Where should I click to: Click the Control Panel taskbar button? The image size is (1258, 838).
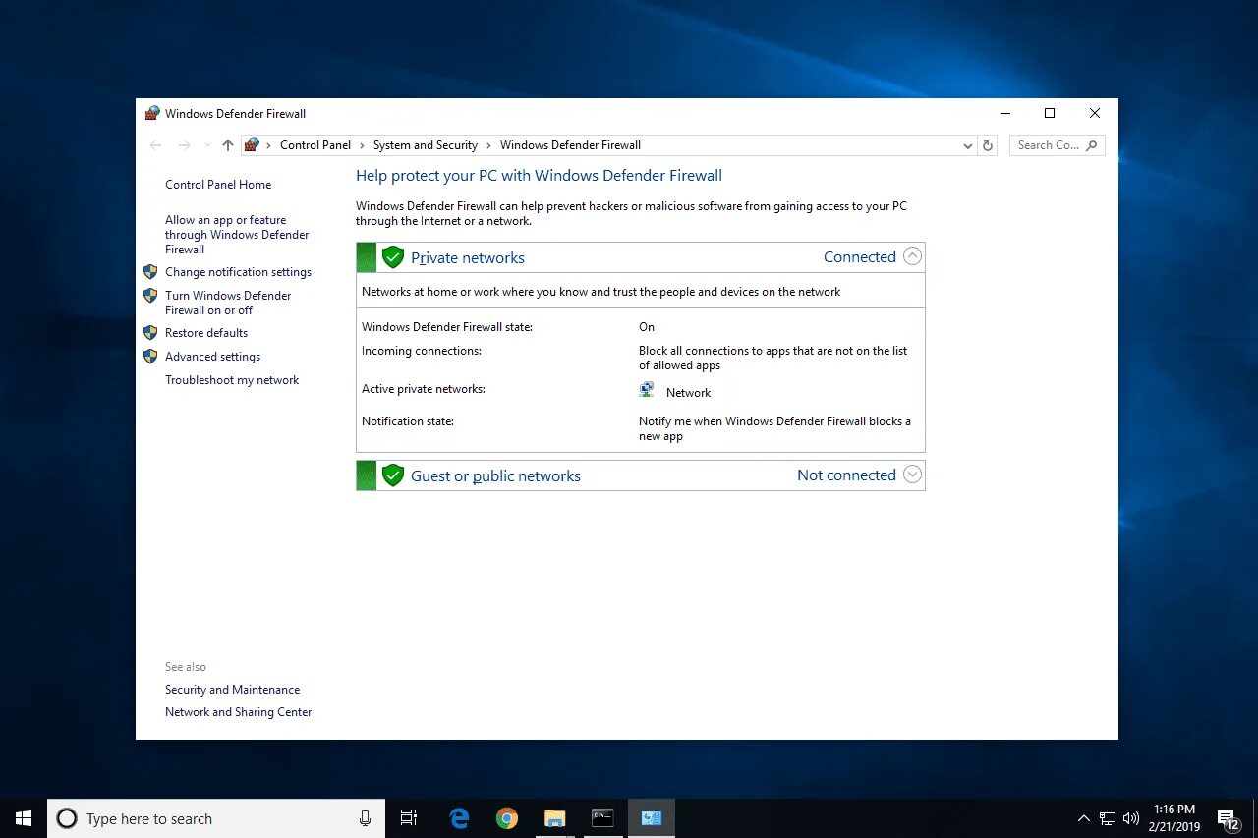(652, 818)
